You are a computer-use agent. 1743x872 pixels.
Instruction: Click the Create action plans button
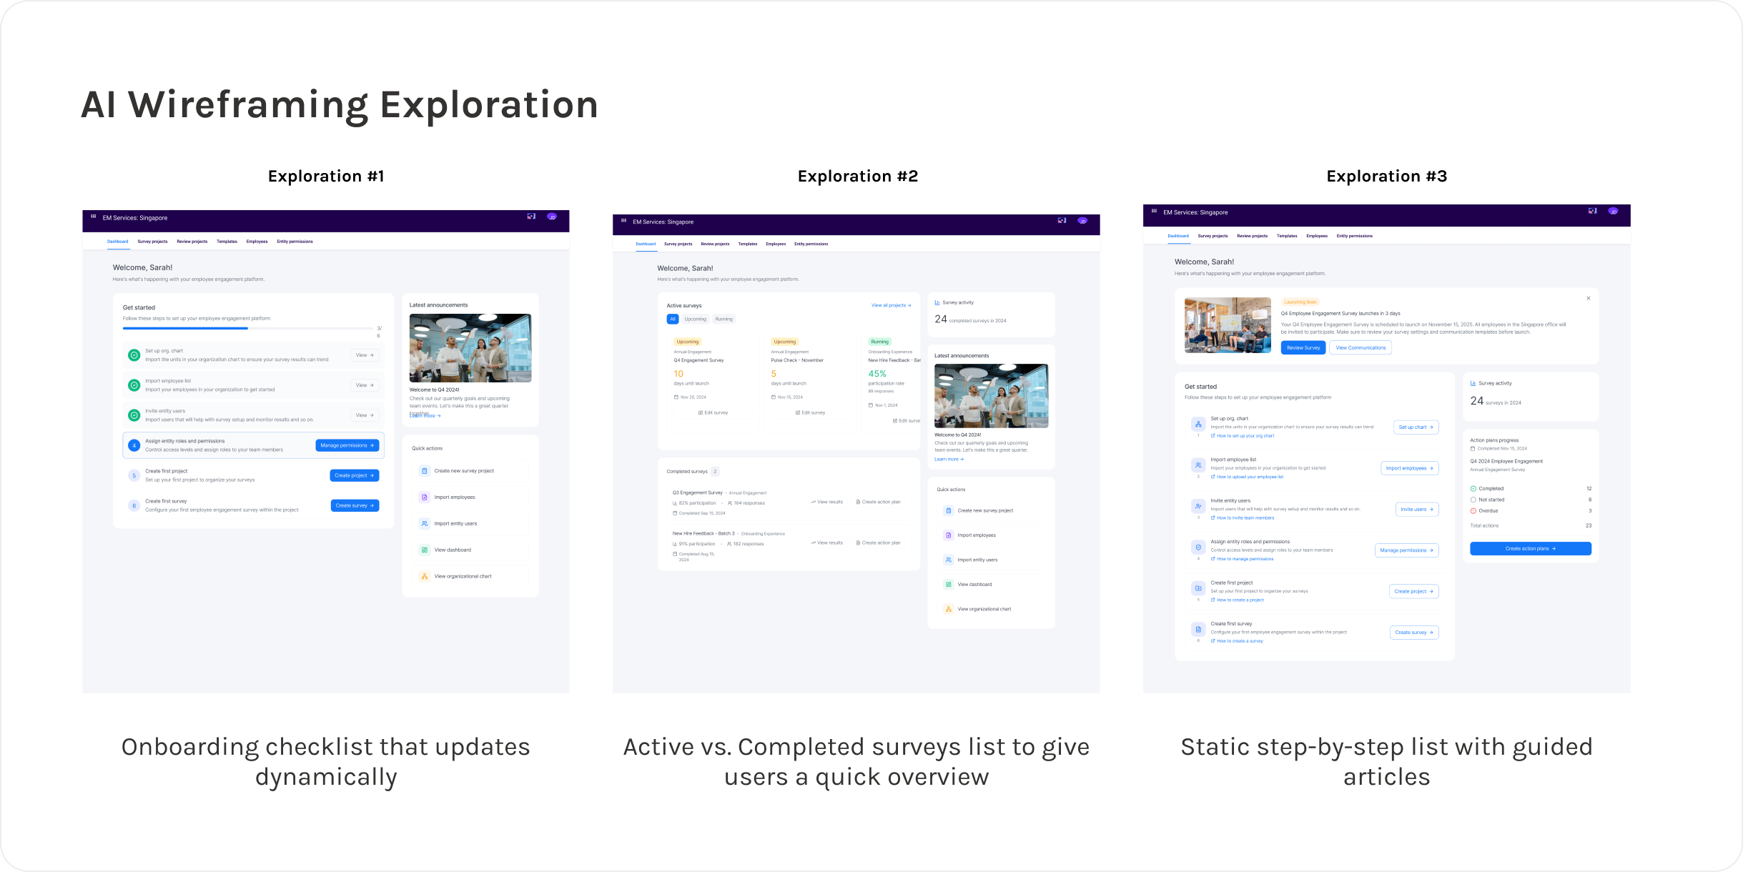(x=1530, y=548)
